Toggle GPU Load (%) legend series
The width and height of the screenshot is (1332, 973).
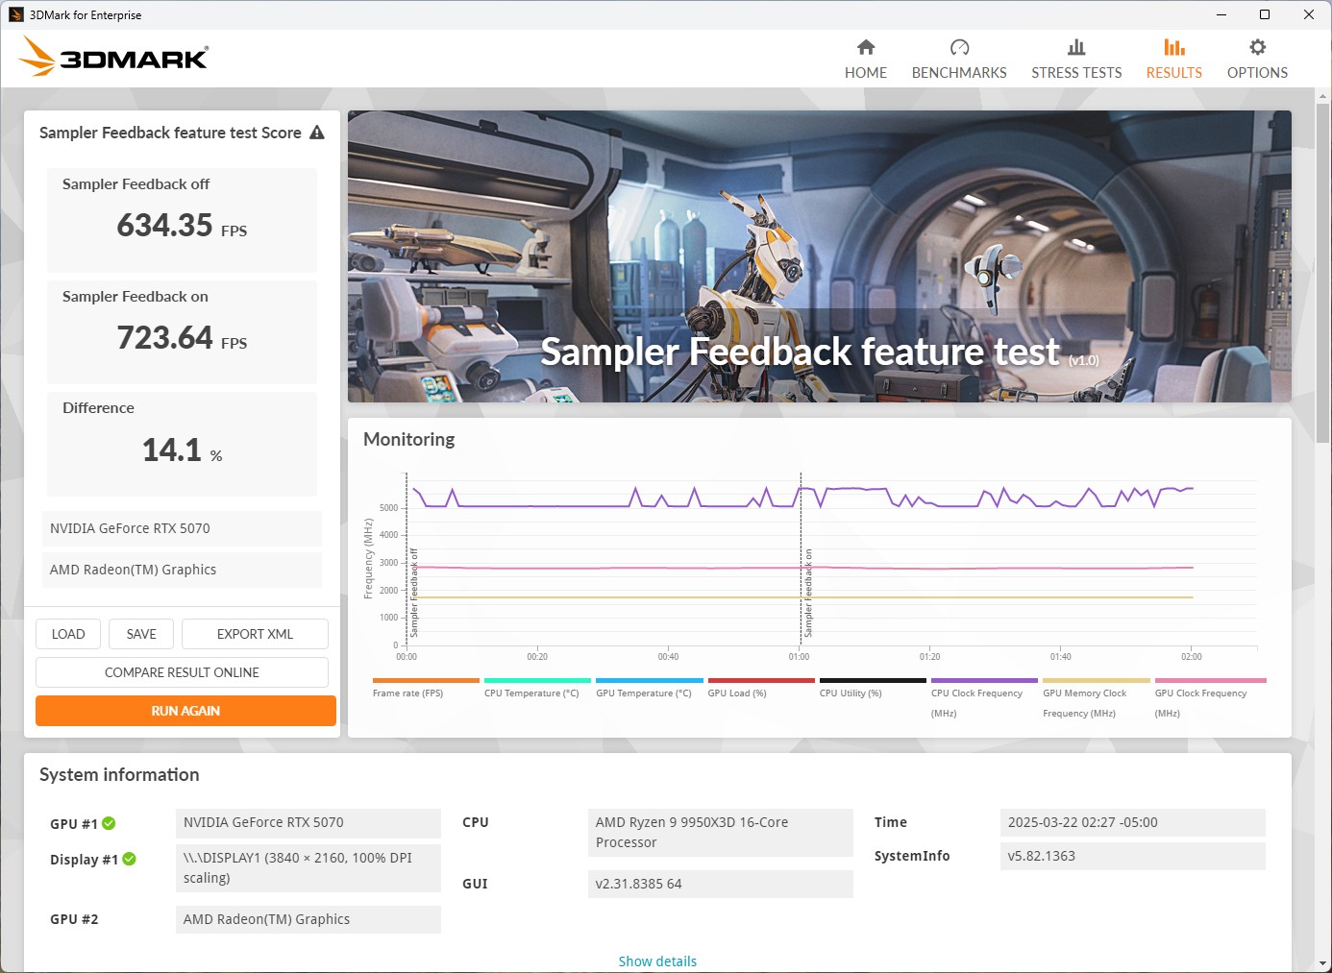coord(737,693)
